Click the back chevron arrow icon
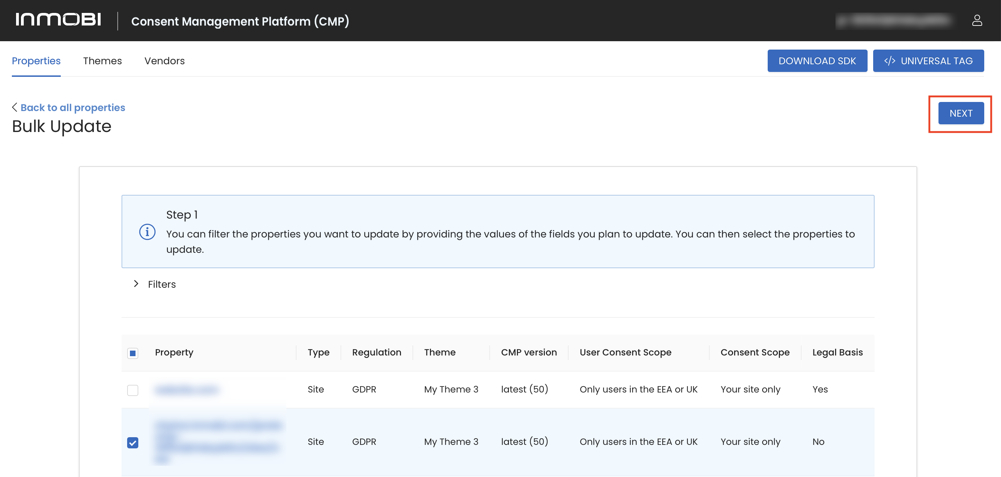 tap(14, 107)
